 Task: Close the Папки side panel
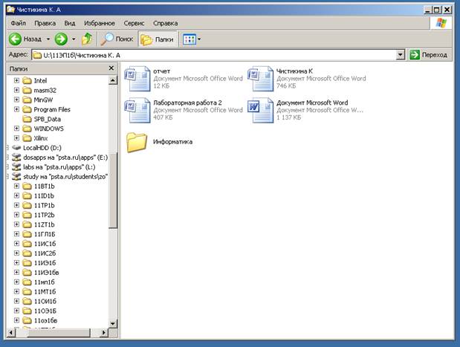point(111,68)
